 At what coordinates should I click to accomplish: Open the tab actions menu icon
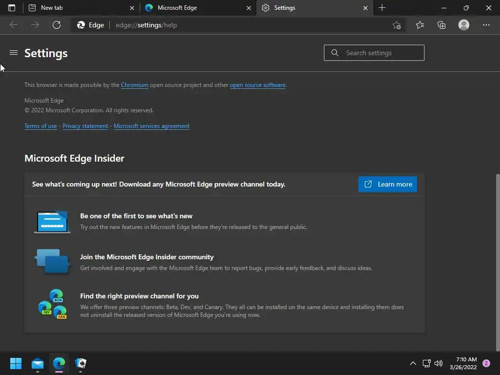click(x=12, y=8)
